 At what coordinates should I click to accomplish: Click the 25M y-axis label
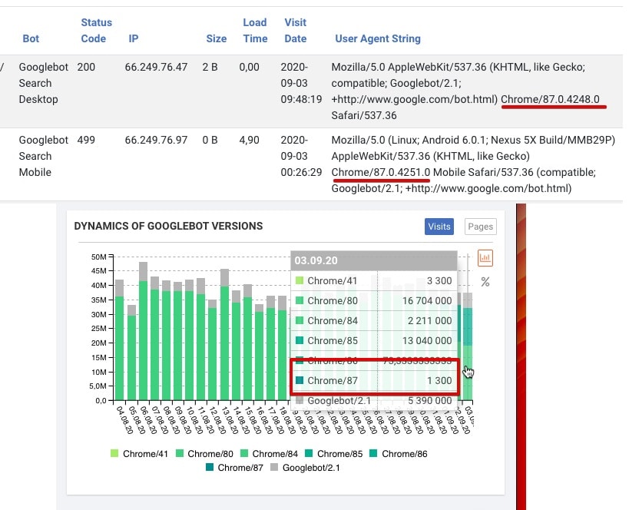(x=99, y=328)
